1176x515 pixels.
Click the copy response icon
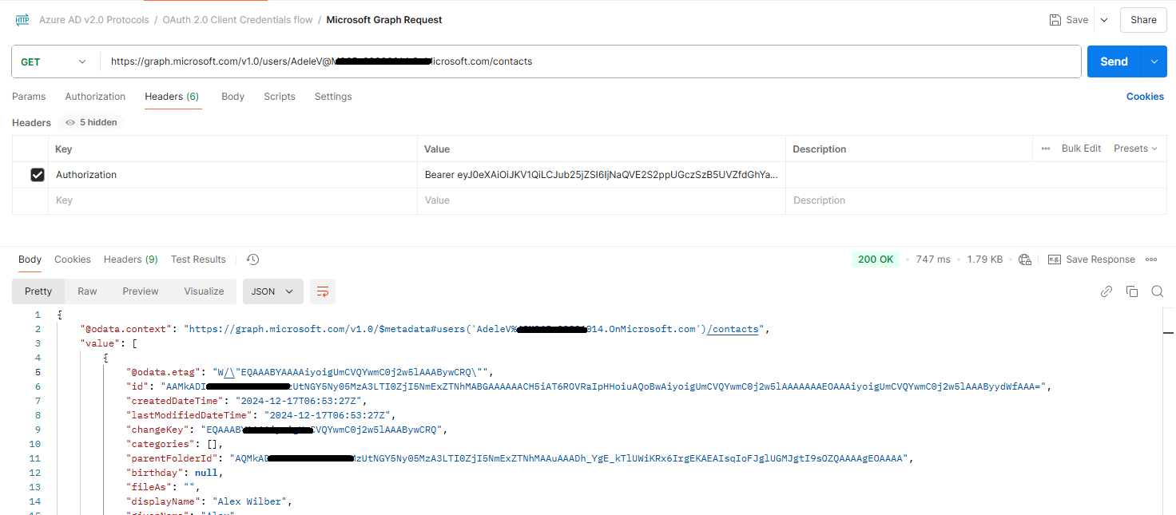pos(1132,291)
